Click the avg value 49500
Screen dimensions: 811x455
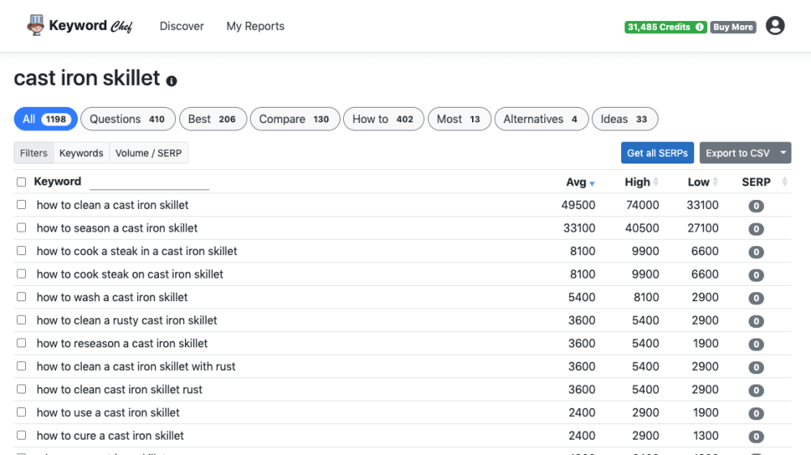click(x=578, y=205)
